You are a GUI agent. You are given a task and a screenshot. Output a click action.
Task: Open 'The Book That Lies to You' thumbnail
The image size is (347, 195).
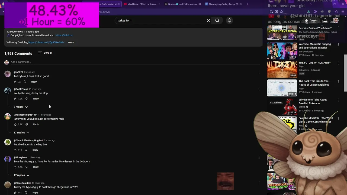[282, 88]
